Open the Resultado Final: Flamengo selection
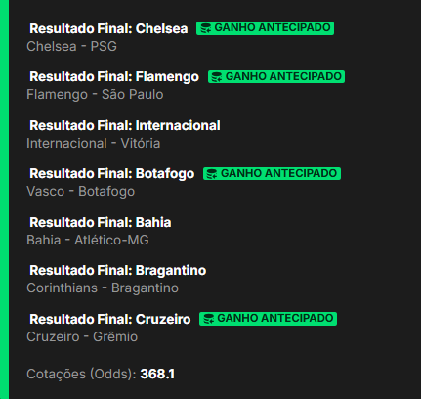This screenshot has width=421, height=399. tap(114, 77)
